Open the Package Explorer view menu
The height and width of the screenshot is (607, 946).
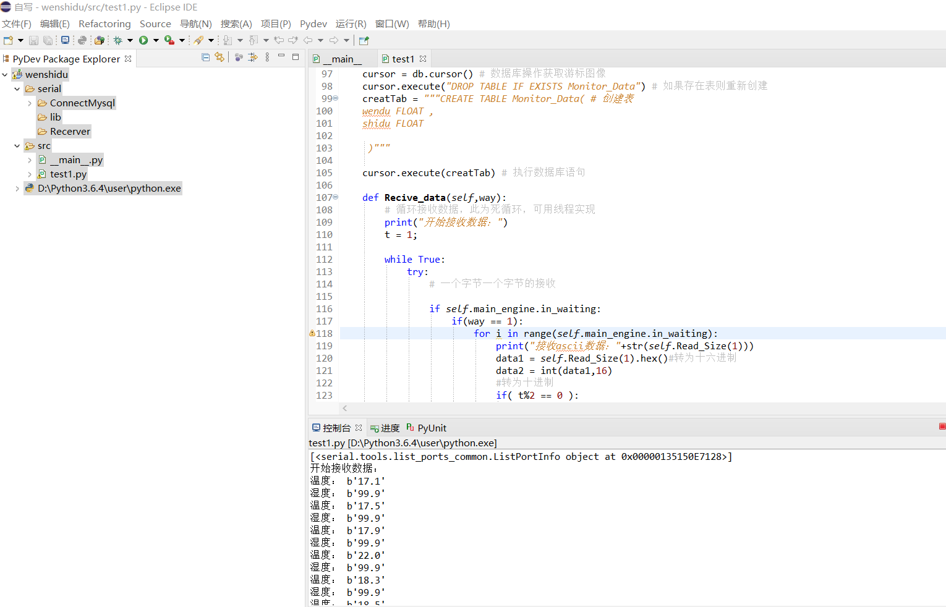coord(267,57)
